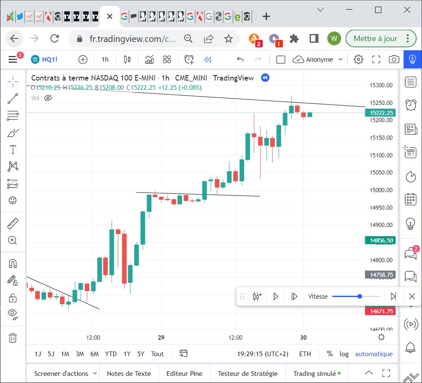Add a symbol to compare
This screenshot has height=383, width=422.
pyautogui.click(x=83, y=60)
